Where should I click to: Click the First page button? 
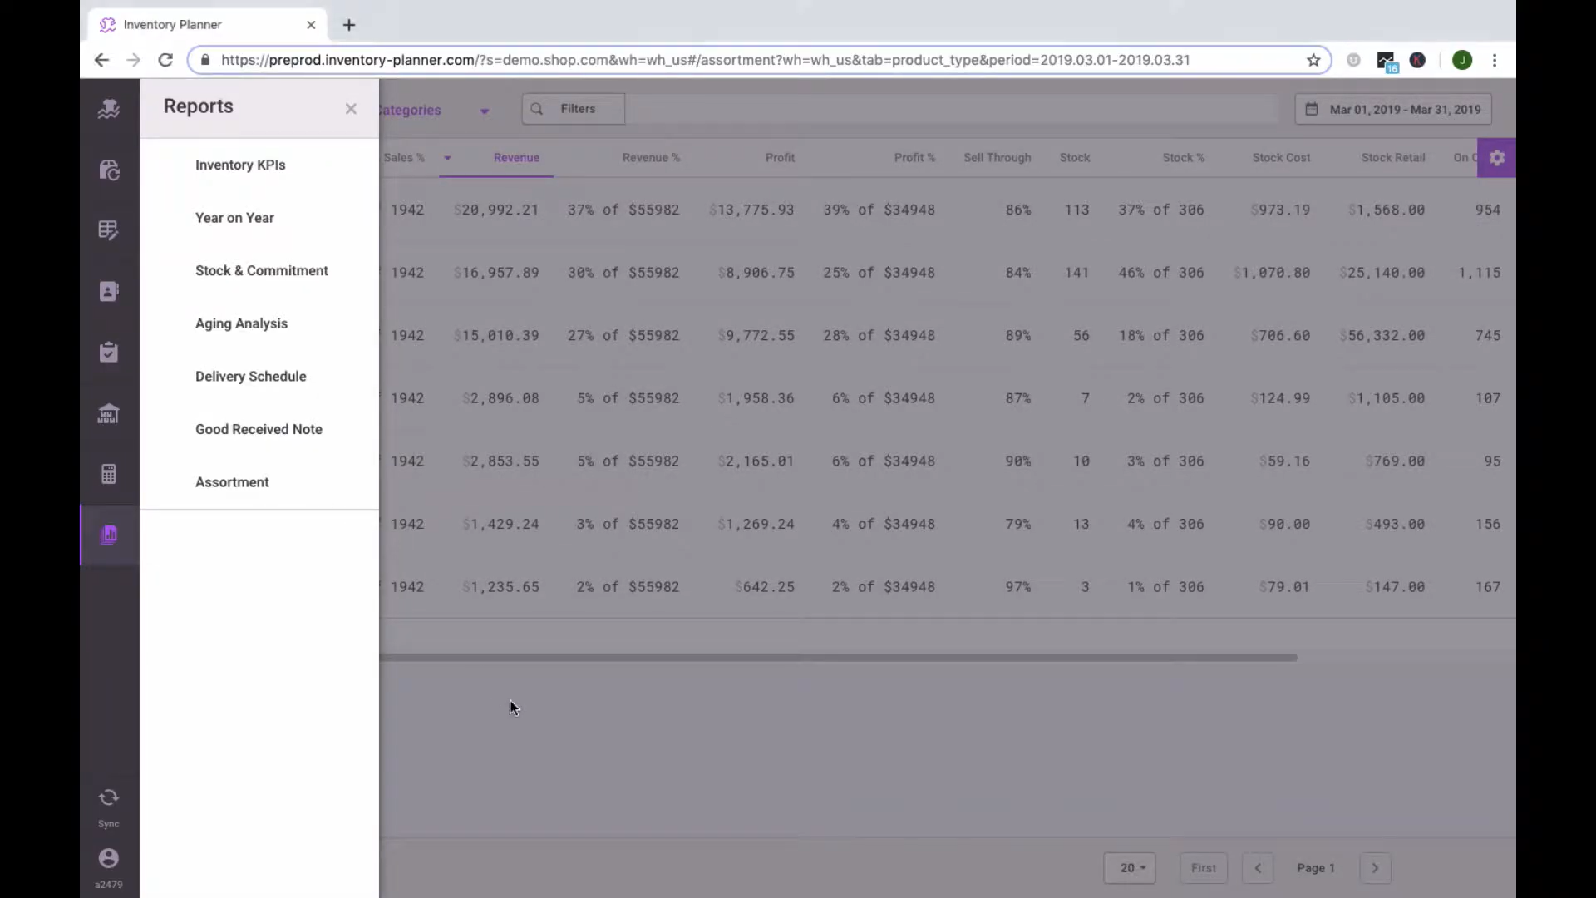point(1203,868)
